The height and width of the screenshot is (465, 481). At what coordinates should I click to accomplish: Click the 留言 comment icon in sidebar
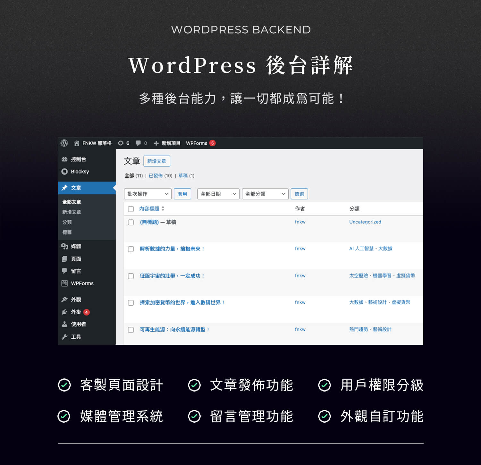[x=64, y=271]
